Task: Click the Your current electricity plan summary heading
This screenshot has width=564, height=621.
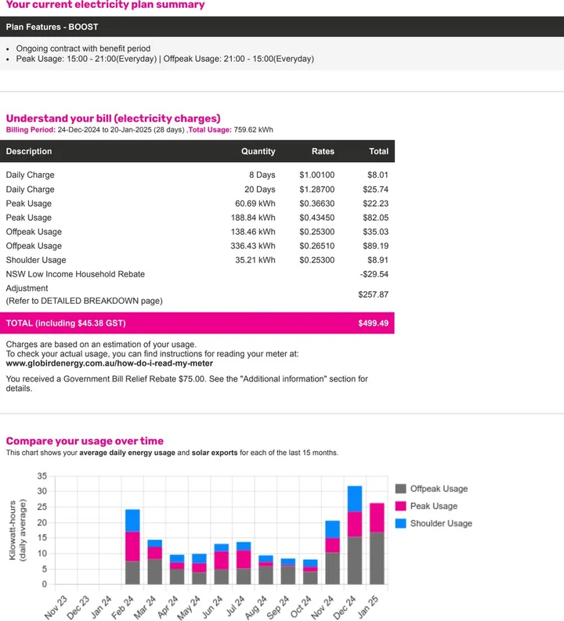Action: (105, 5)
